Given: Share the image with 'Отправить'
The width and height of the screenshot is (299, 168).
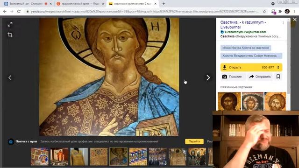Looking at the screenshot, I should click(260, 77).
